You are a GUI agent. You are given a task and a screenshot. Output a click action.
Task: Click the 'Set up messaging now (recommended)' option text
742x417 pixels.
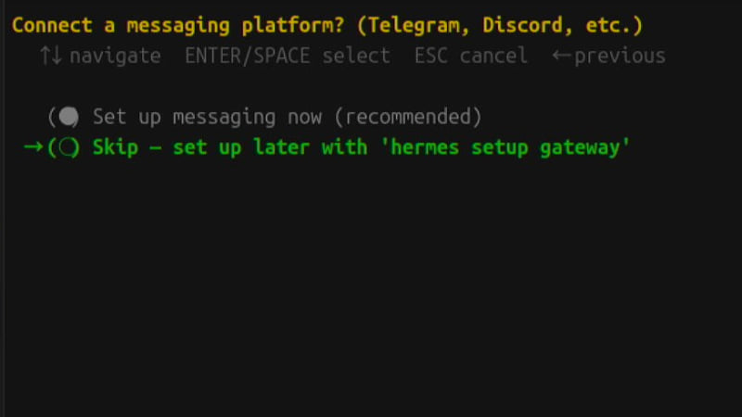(288, 117)
